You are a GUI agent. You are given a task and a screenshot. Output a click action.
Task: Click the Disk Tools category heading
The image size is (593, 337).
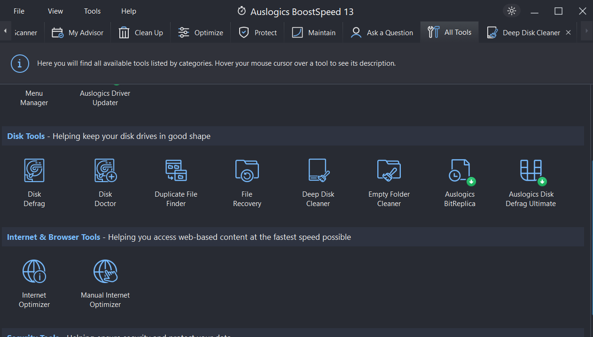(x=26, y=136)
